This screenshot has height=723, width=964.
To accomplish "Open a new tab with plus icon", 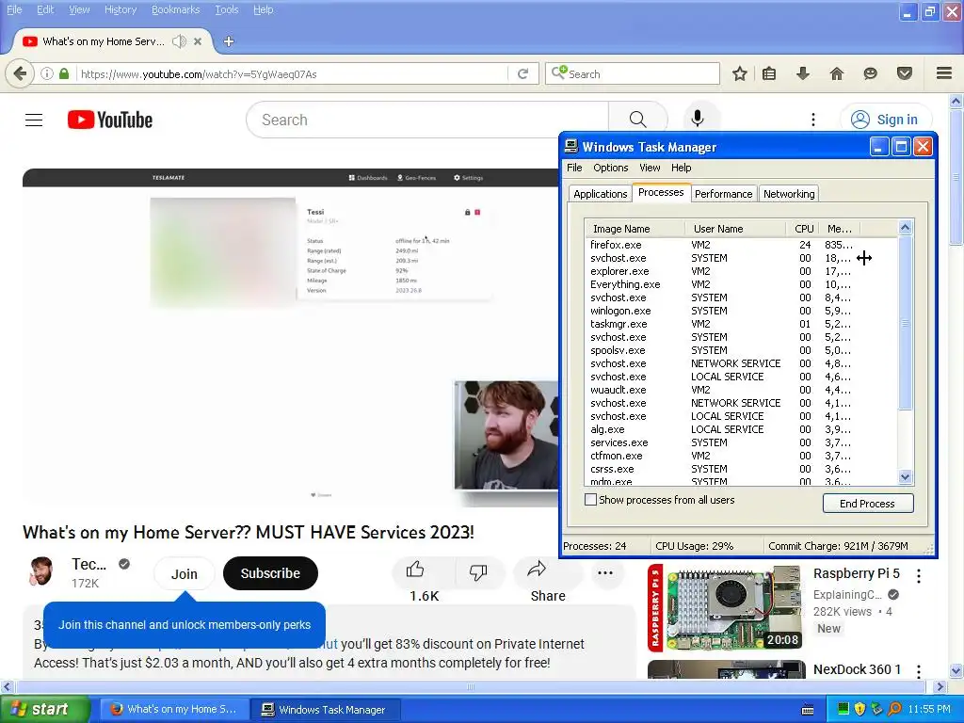I will point(229,41).
